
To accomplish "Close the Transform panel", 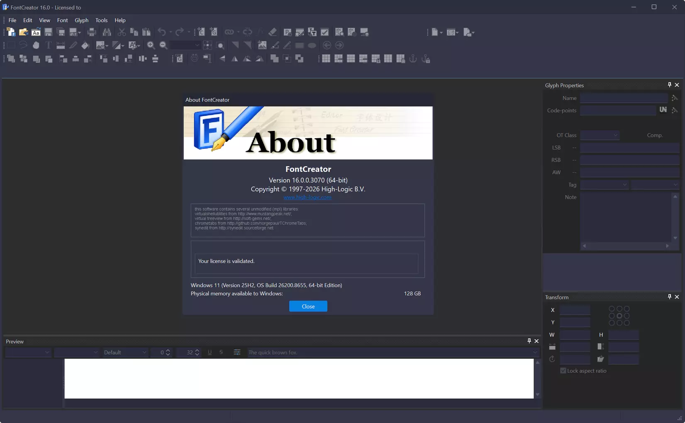I will click(x=677, y=297).
